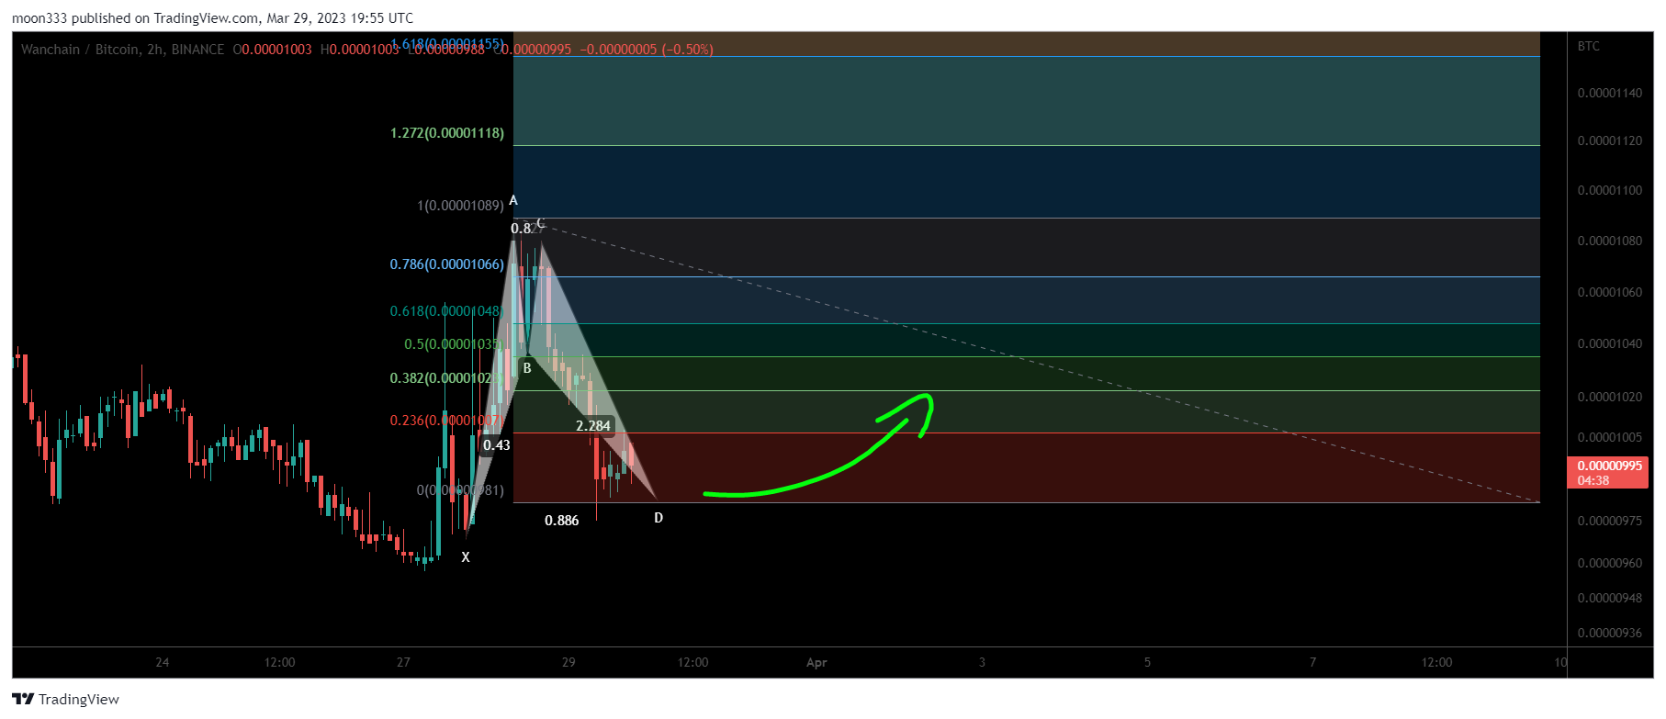Click the 0.00001140 price axis value
1666x719 pixels.
pos(1610,93)
